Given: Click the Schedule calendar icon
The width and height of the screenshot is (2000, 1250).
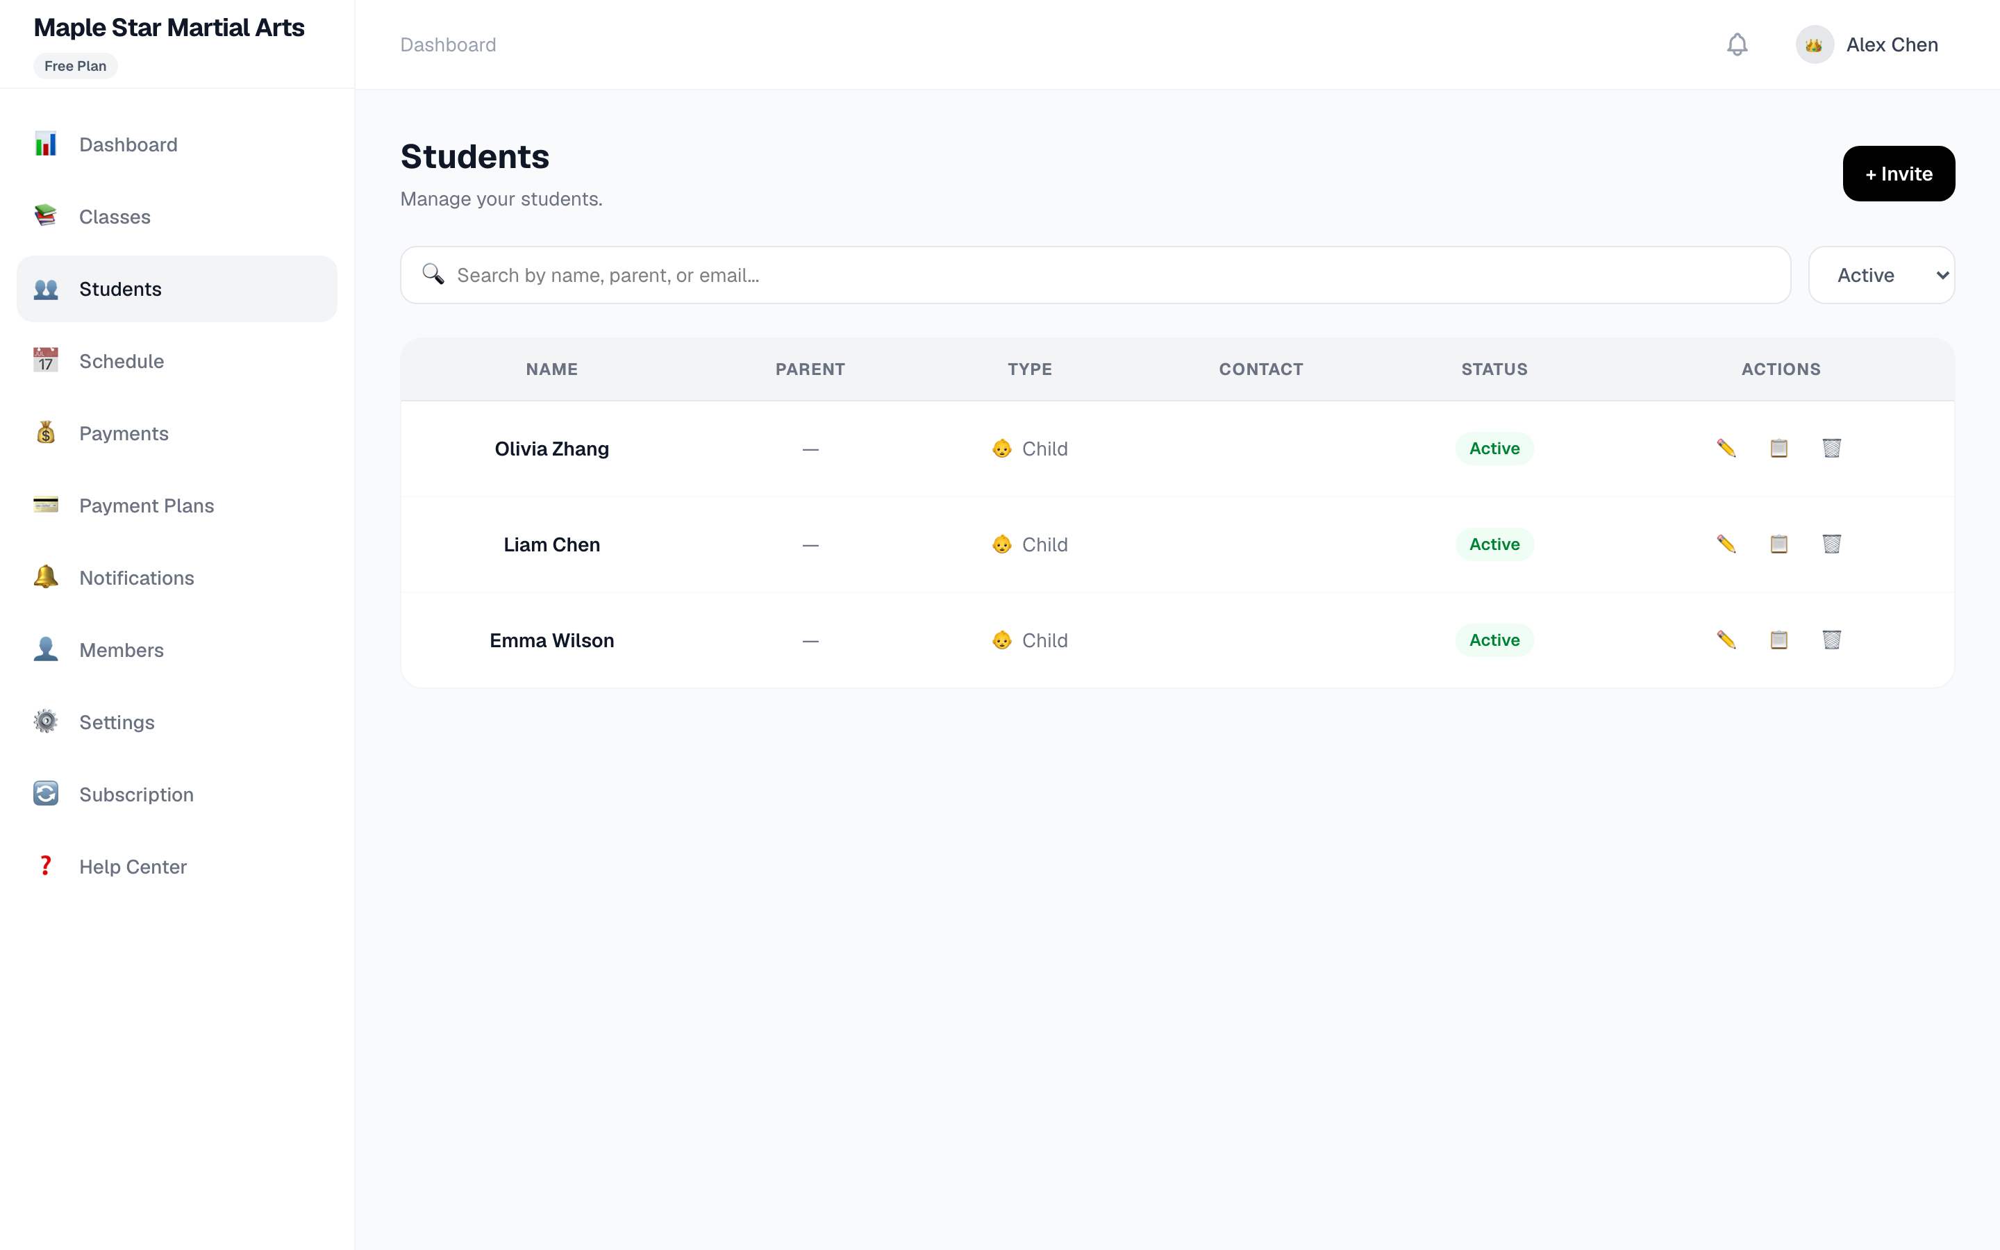Looking at the screenshot, I should coord(45,360).
